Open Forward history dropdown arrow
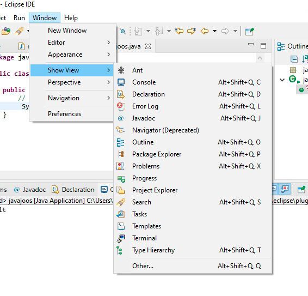Viewport: 308px width, 296px height. click(x=235, y=31)
